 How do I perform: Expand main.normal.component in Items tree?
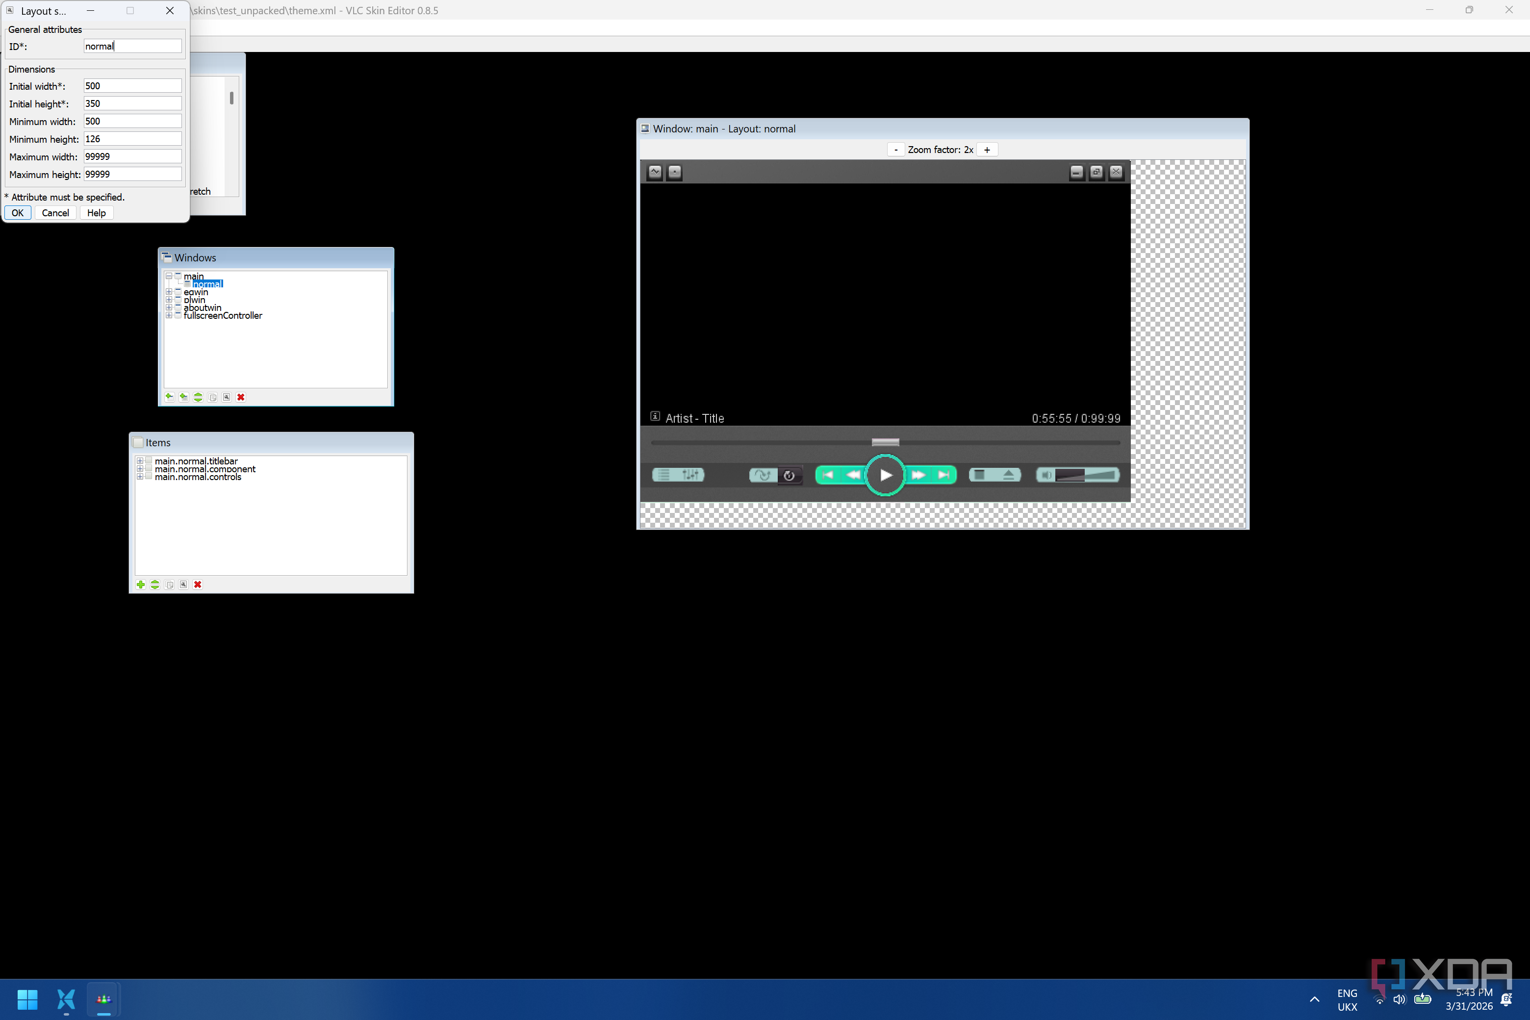point(140,469)
